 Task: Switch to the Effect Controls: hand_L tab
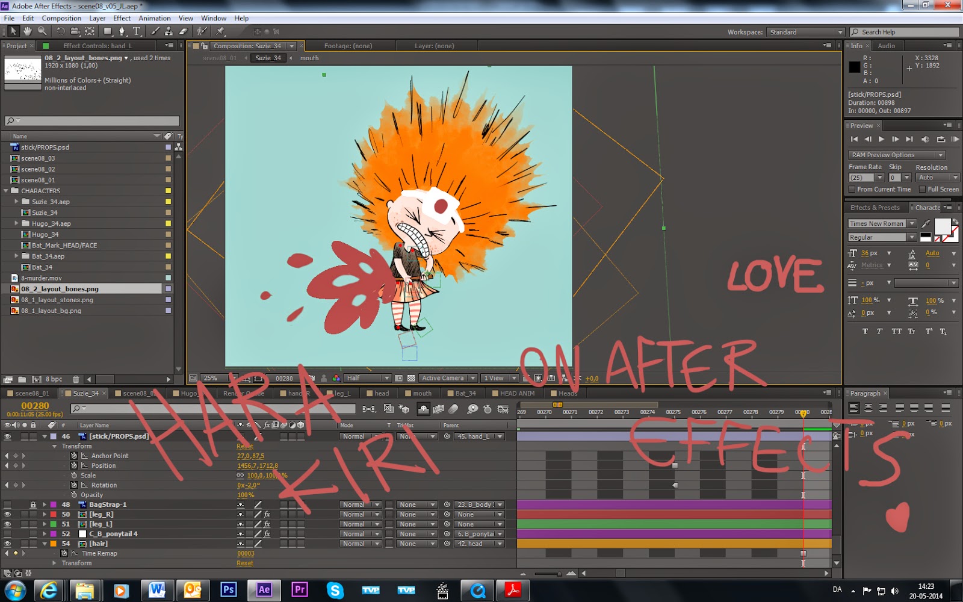point(98,46)
